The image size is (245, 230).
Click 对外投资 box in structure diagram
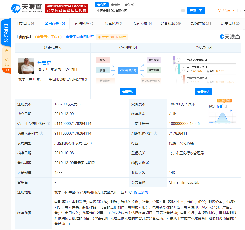click(154, 60)
